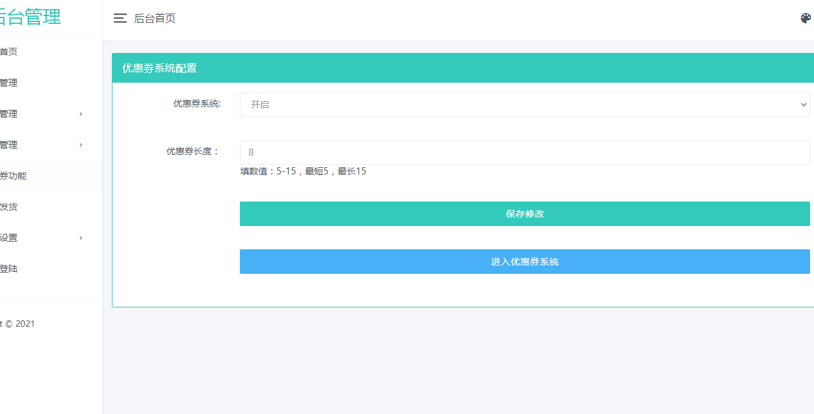Click the 设置 sidebar menu label

[9, 238]
